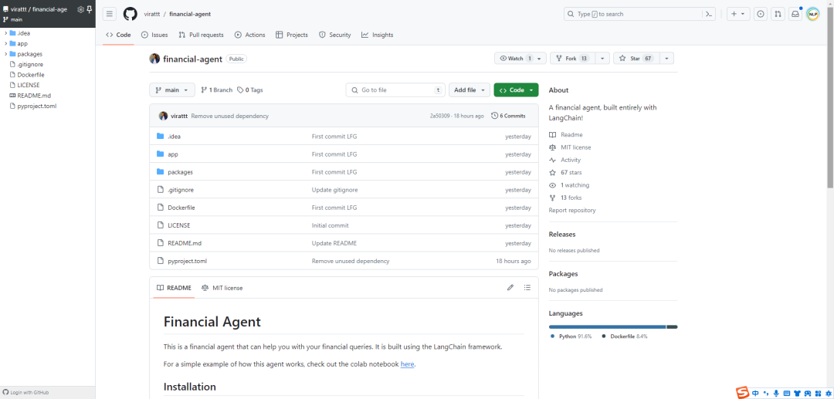Click the virattt commit author avatar
Screen dimensions: 834x399
pos(163,116)
